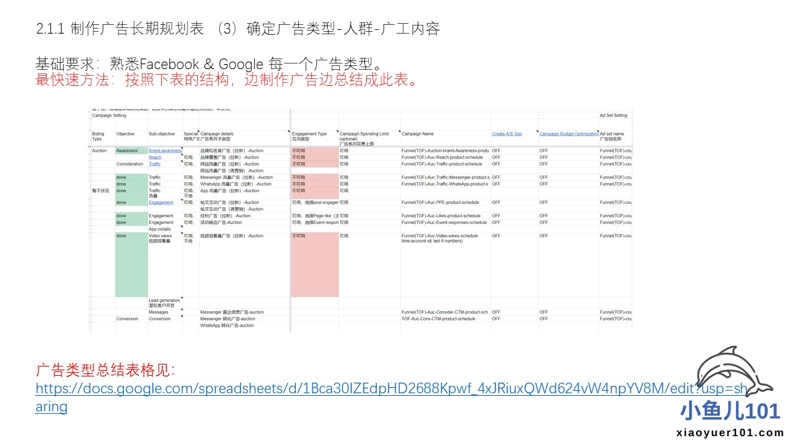Screen dimensions: 797x448
Task: Open the Campaign Budget Optimization header link
Action: (568, 134)
